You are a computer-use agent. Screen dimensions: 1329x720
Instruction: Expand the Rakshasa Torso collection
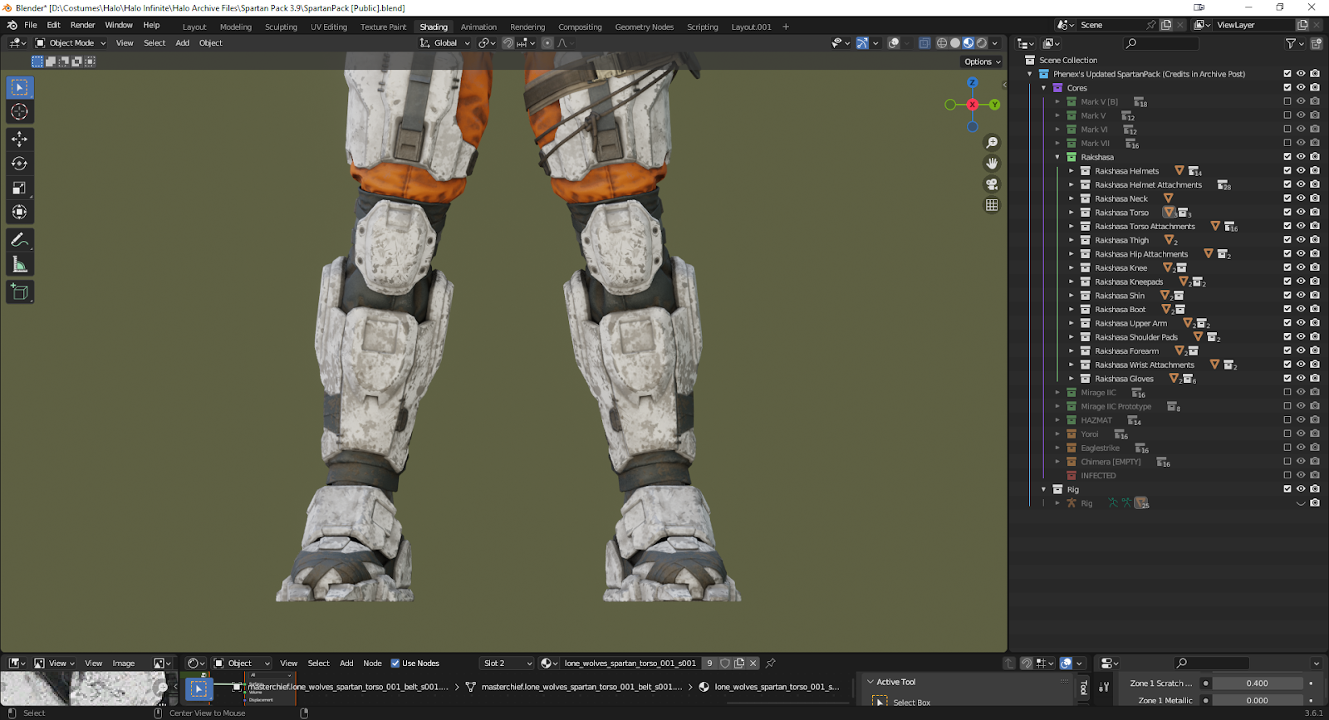point(1072,213)
